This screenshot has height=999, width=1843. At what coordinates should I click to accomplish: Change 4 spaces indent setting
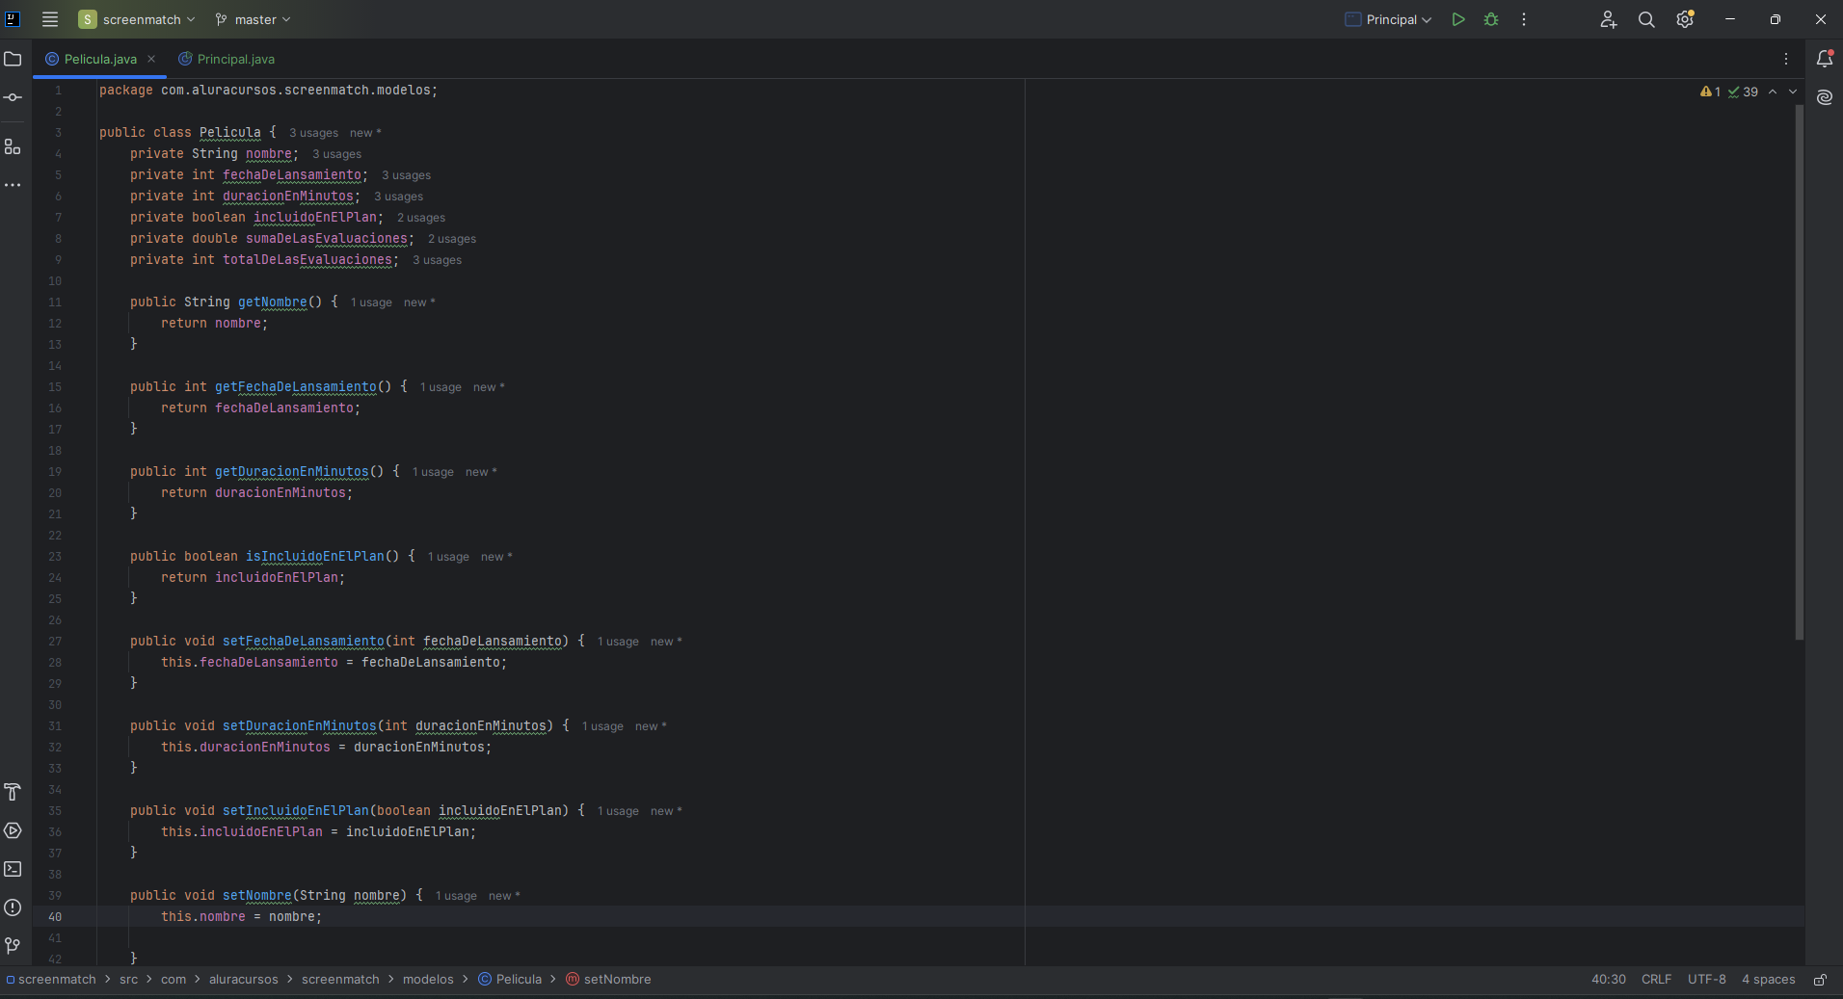click(1768, 980)
